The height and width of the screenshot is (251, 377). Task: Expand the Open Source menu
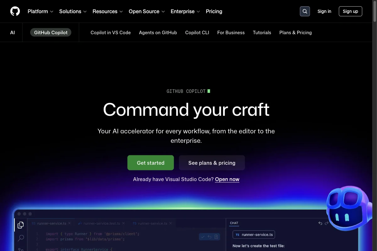pos(147,11)
